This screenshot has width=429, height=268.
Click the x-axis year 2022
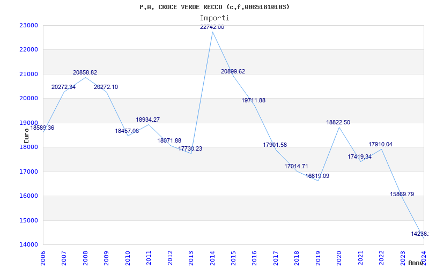coord(382,258)
